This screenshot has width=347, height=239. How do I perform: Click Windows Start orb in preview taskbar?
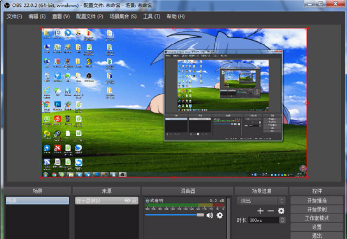[45, 175]
